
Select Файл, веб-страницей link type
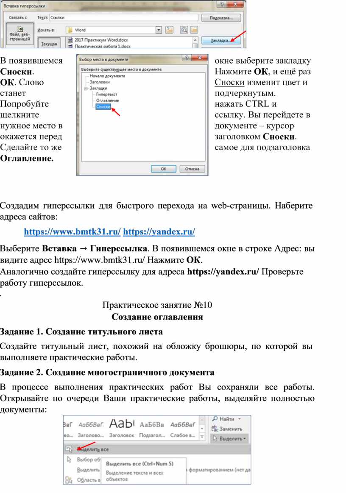click(x=20, y=34)
